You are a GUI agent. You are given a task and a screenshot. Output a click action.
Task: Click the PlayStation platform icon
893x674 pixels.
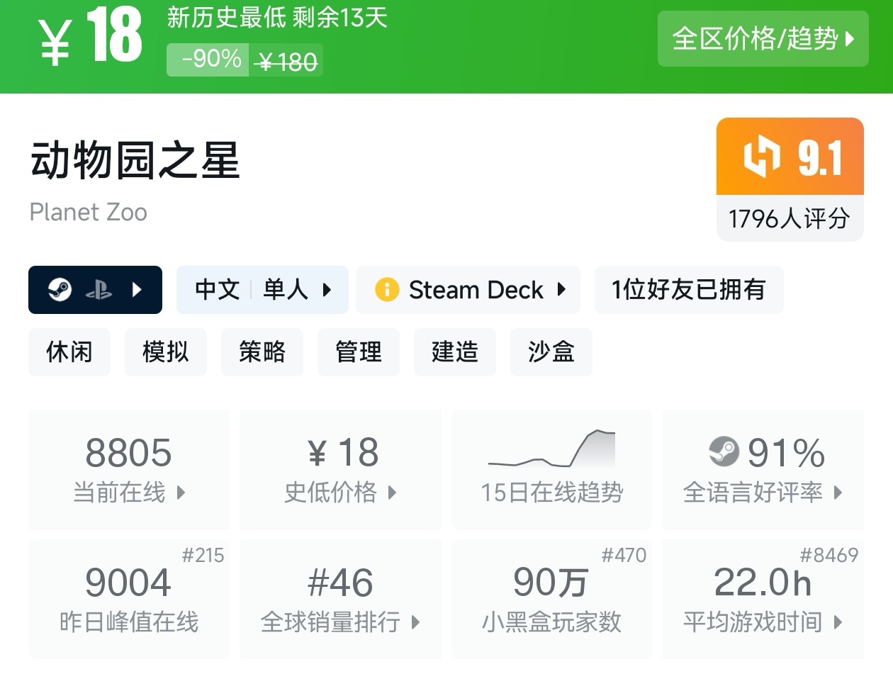[x=99, y=290]
